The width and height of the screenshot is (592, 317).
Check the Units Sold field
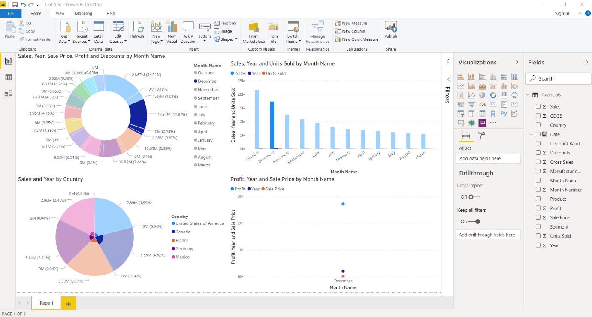(x=538, y=236)
